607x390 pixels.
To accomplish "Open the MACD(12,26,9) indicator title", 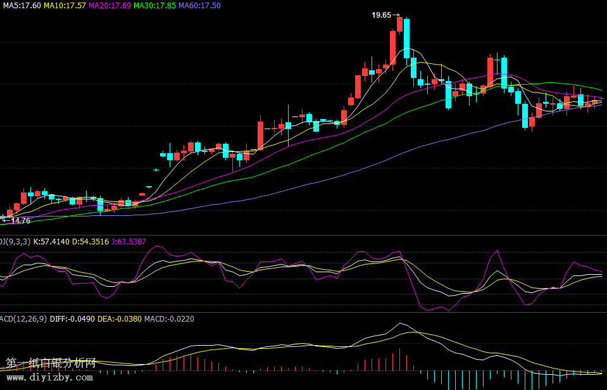I will [22, 318].
